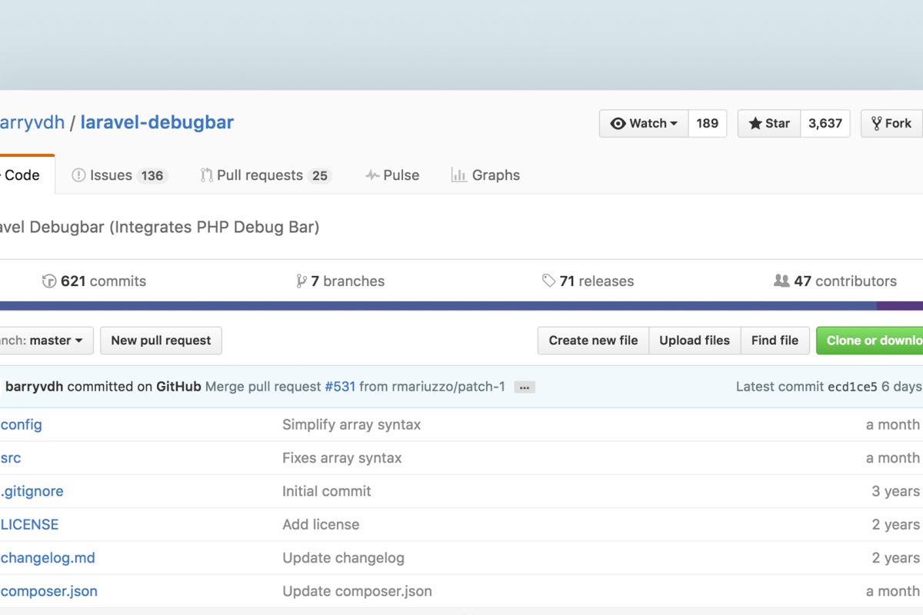Click the branches icon beside 7 branches
The height and width of the screenshot is (615, 923).
302,281
